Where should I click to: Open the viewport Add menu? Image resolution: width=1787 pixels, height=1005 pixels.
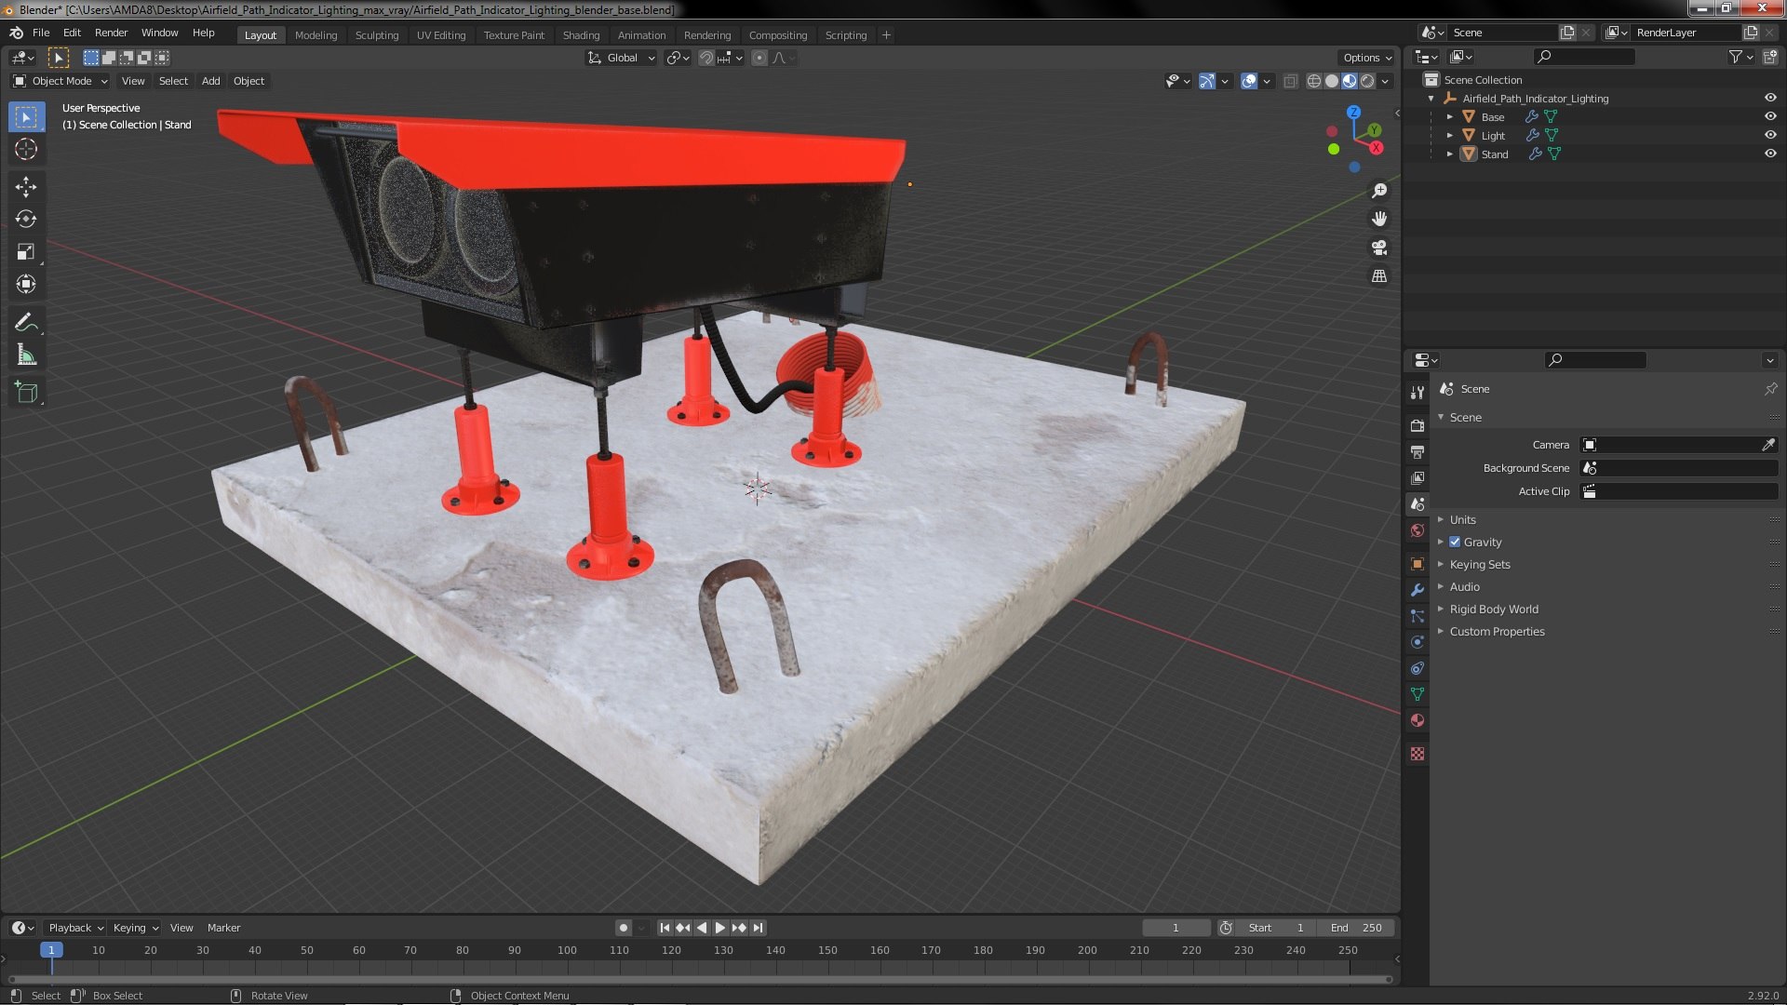[211, 81]
